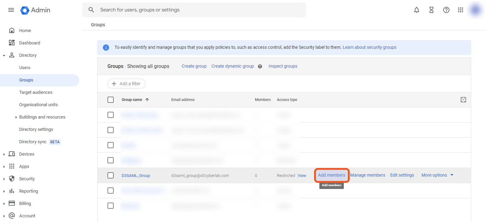Click the search users or settings field
Screen dimensions: 486x222
[198, 10]
